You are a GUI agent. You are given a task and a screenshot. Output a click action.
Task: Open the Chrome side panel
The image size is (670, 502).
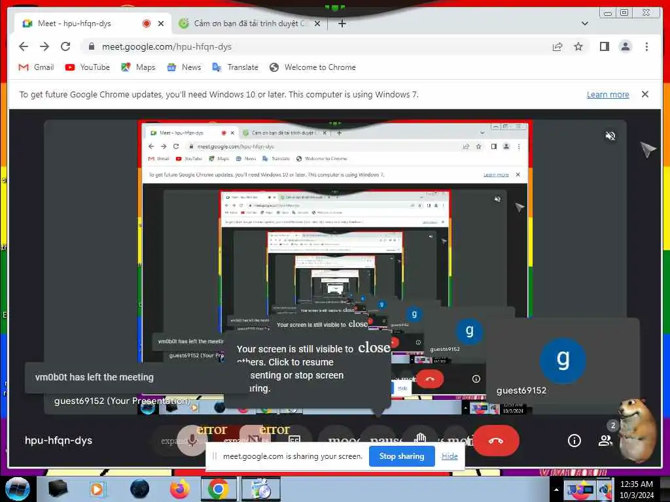click(604, 46)
